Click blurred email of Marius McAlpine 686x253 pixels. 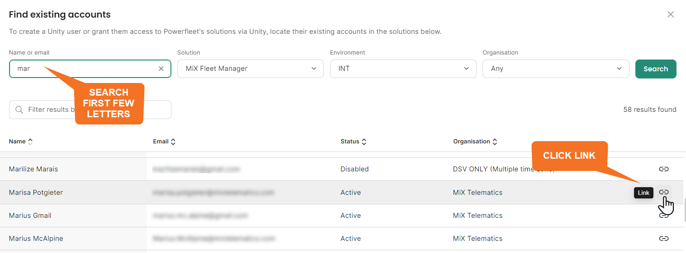(x=213, y=239)
